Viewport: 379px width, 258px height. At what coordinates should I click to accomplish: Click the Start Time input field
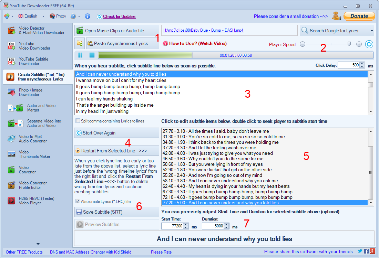pyautogui.click(x=172, y=226)
